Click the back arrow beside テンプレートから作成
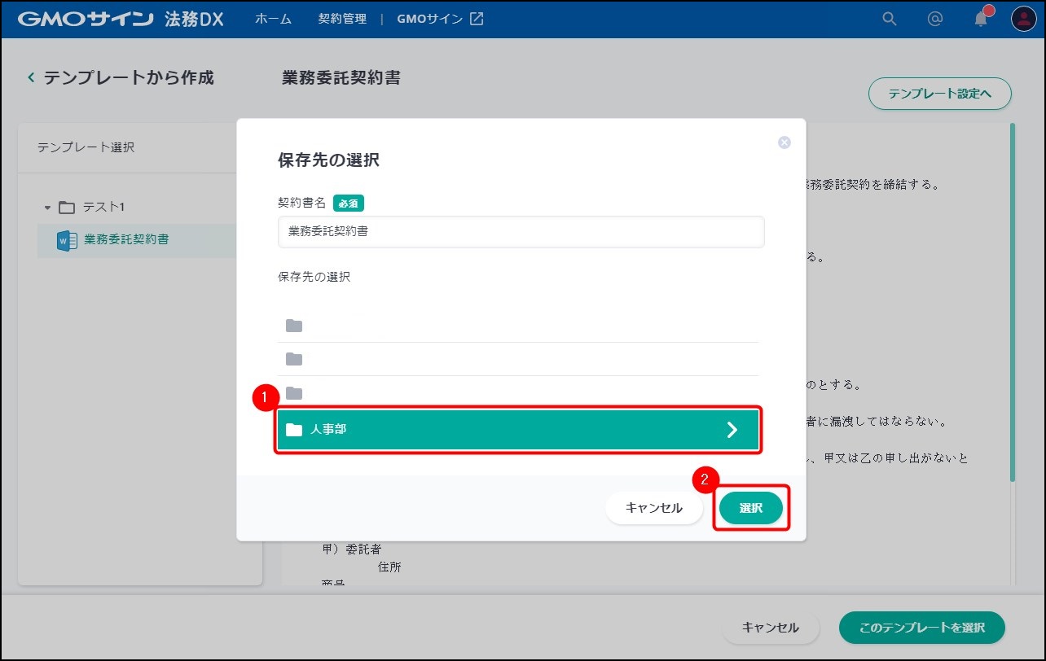This screenshot has height=661, width=1046. point(31,78)
